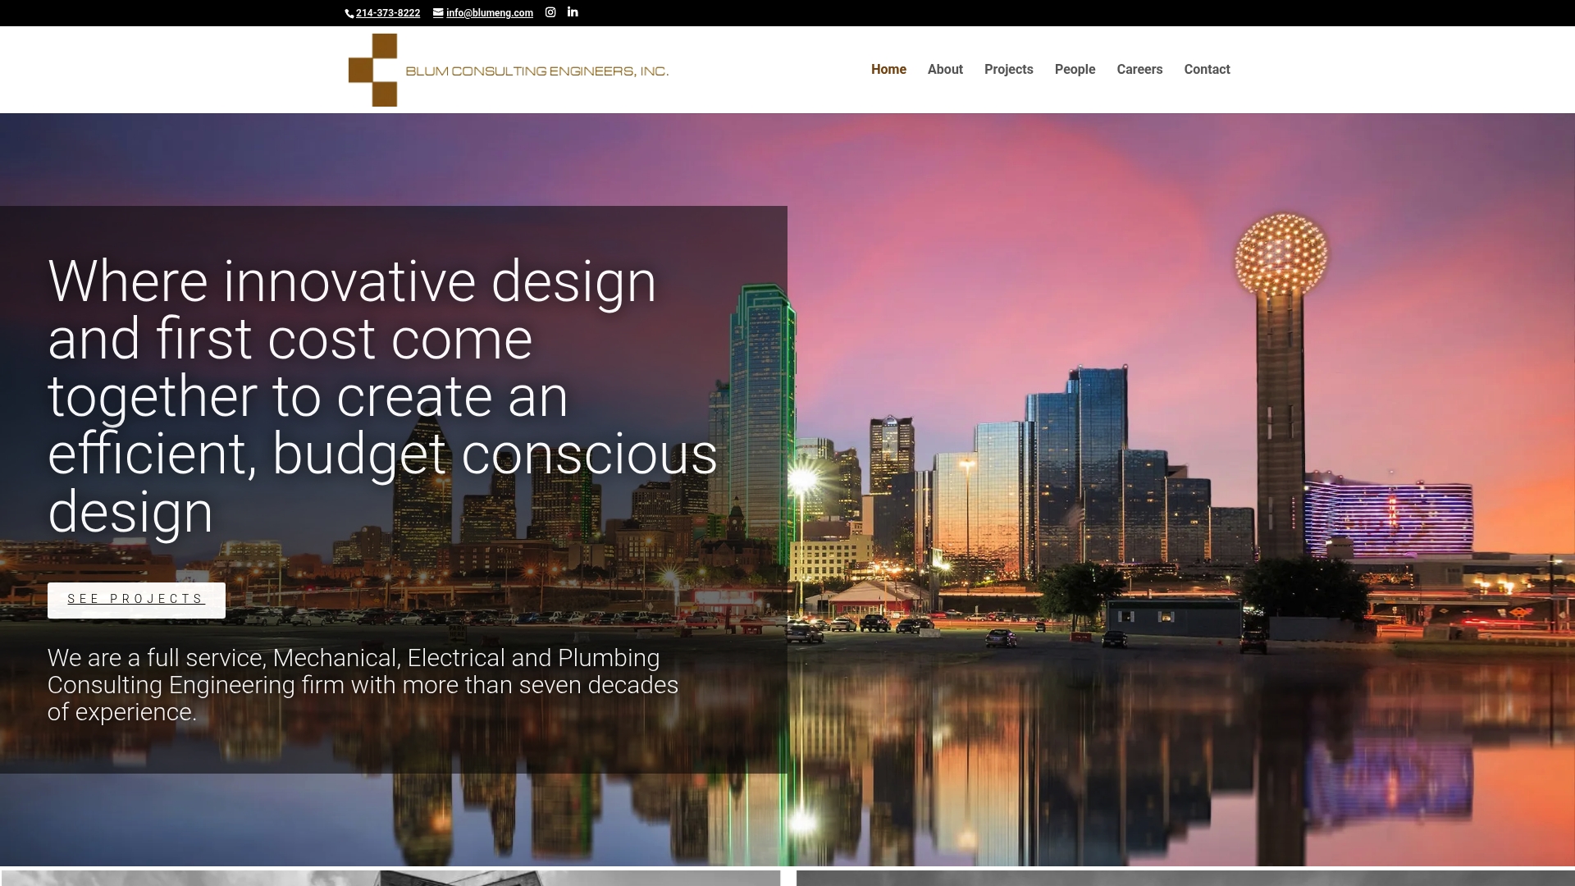Call by clicking the 214-373-8222 link
The image size is (1575, 886).
pyautogui.click(x=387, y=12)
